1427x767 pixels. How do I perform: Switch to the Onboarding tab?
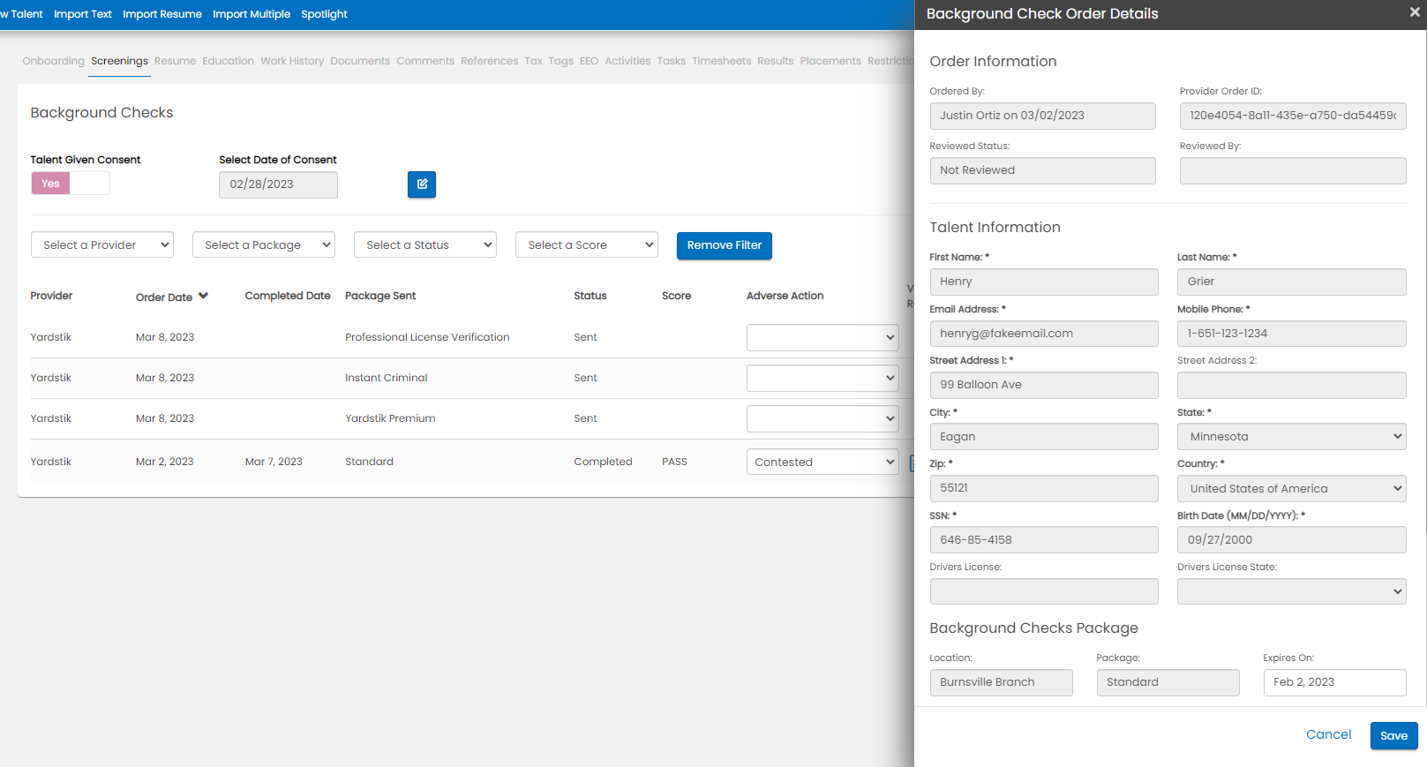[x=54, y=61]
